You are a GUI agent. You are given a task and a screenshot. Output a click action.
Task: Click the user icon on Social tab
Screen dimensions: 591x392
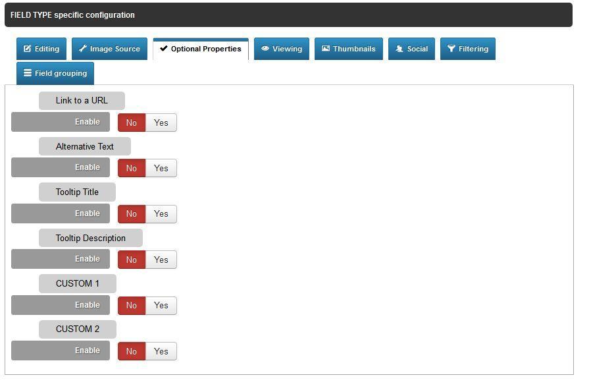399,49
